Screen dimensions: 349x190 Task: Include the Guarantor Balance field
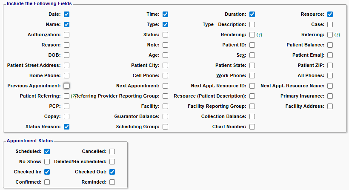point(165,117)
